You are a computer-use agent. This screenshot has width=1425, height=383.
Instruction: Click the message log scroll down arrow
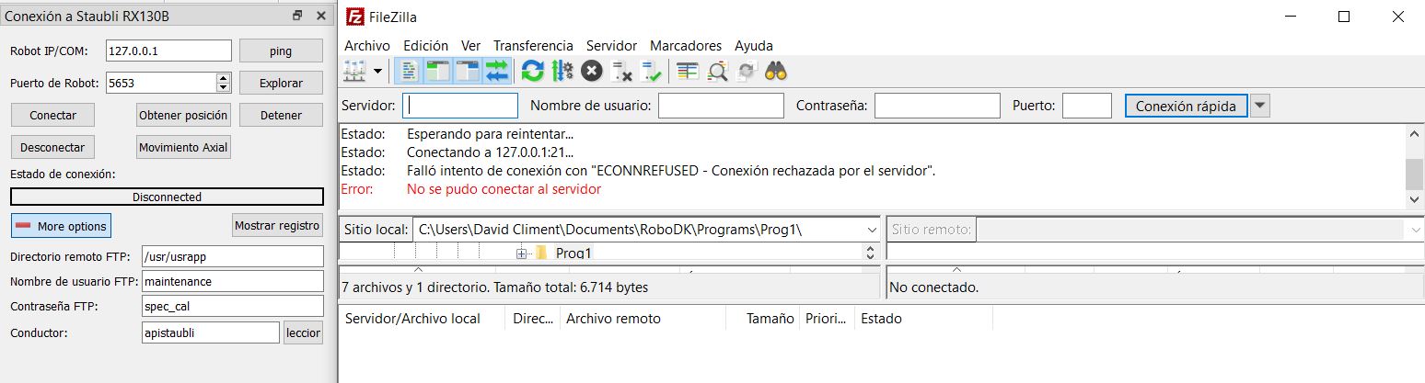tap(1414, 200)
